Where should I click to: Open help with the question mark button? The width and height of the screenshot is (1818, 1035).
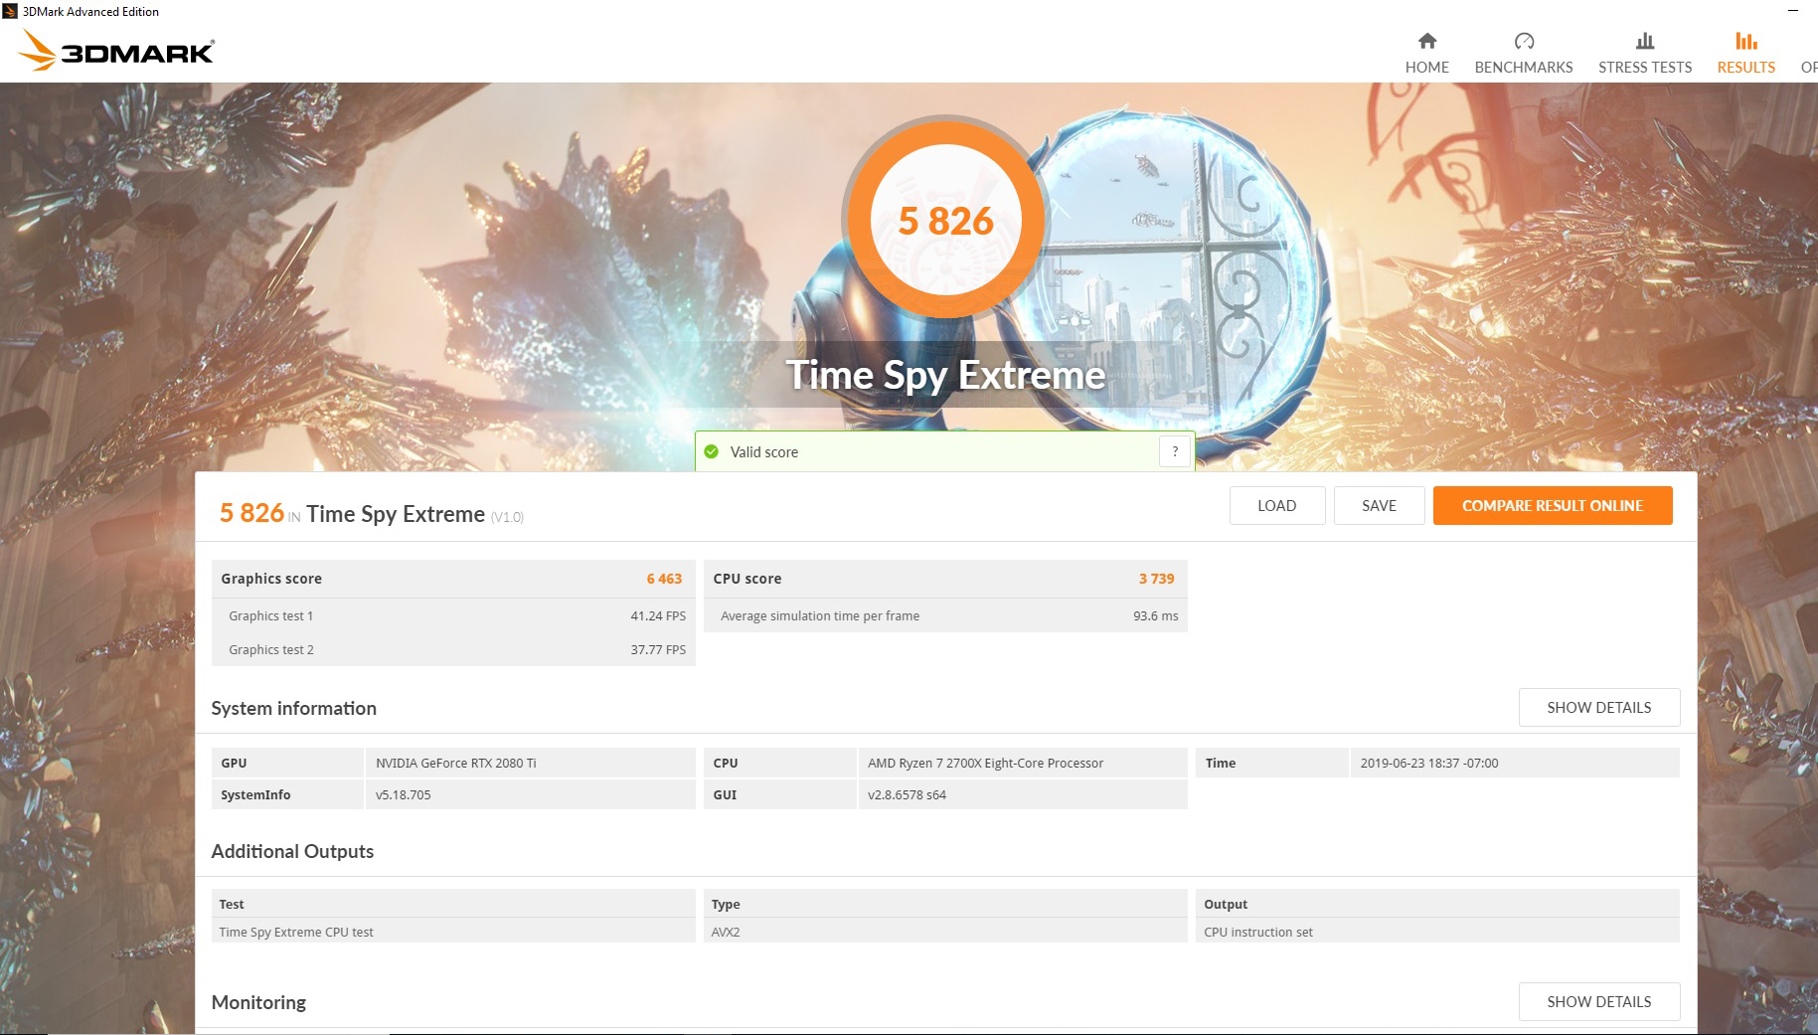click(x=1174, y=450)
